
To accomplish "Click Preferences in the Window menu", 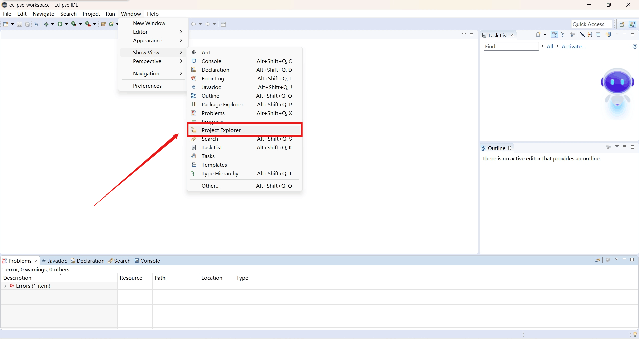I will point(153,86).
